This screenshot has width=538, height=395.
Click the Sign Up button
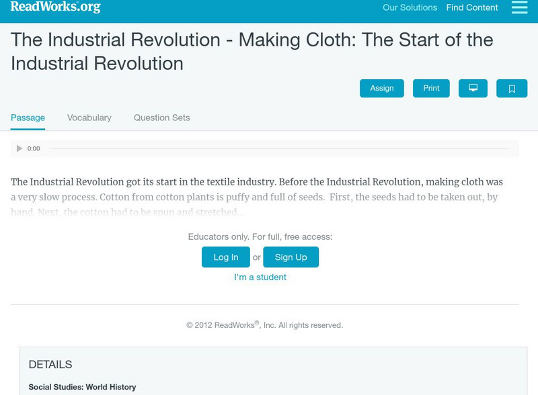click(291, 257)
